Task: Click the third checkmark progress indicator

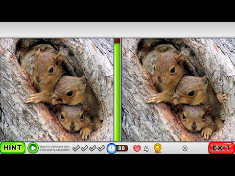Action: pos(93,148)
